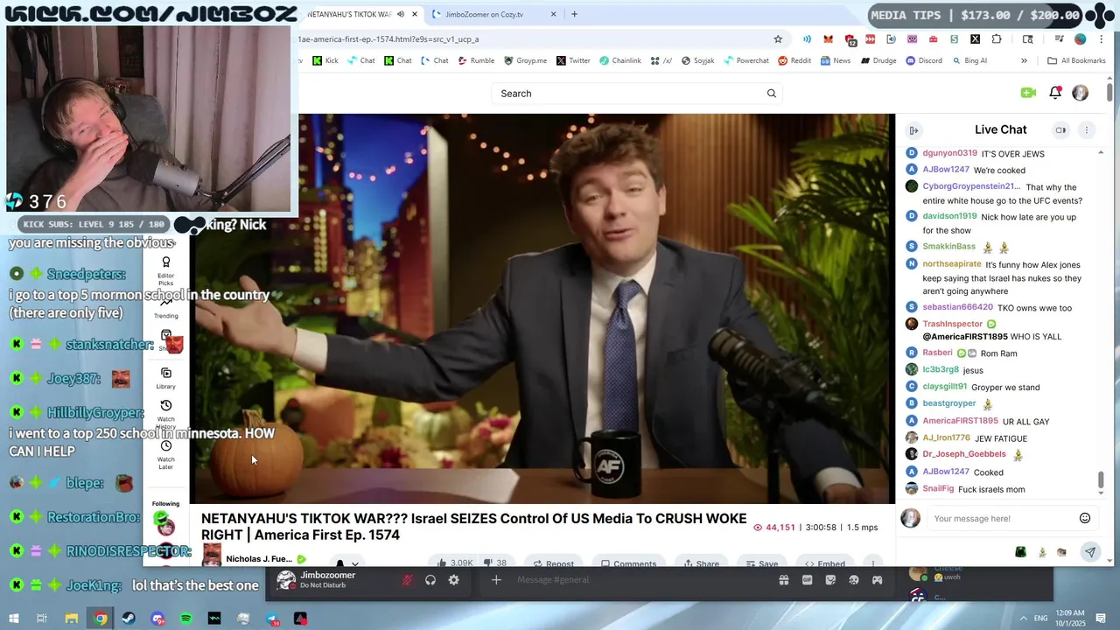Click the Embed button

[x=824, y=563]
